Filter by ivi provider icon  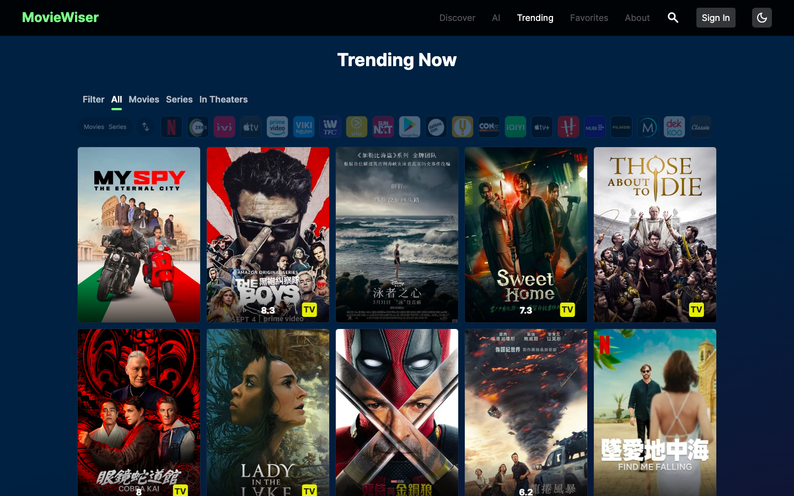pyautogui.click(x=224, y=127)
